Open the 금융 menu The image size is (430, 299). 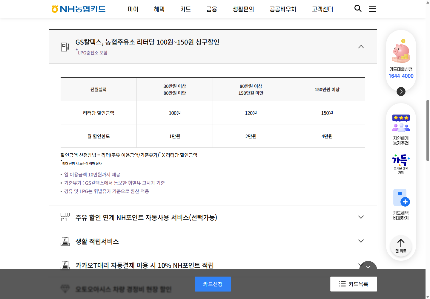(212, 9)
